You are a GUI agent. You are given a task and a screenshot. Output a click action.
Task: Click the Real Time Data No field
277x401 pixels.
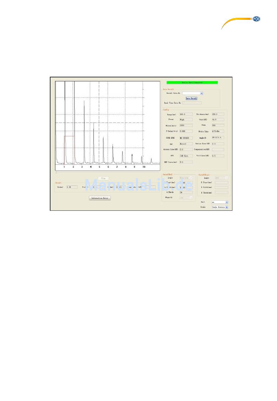pyautogui.click(x=192, y=103)
